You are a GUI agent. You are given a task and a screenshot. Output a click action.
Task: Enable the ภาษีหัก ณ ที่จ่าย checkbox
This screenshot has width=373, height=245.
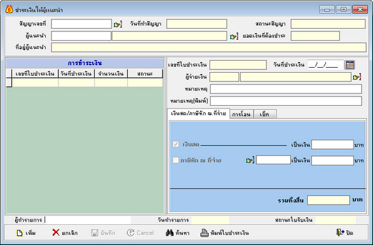pos(176,160)
